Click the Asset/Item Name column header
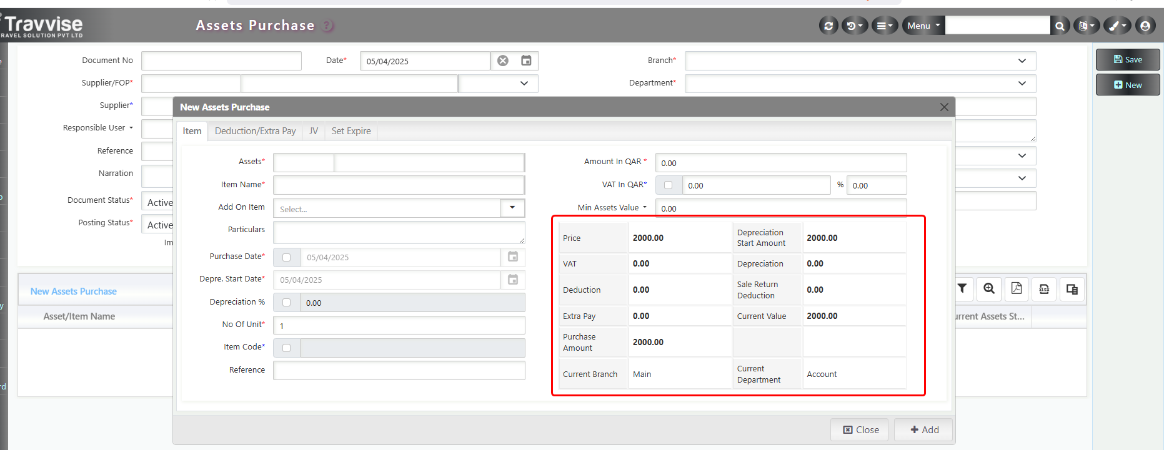The height and width of the screenshot is (450, 1164). point(79,316)
